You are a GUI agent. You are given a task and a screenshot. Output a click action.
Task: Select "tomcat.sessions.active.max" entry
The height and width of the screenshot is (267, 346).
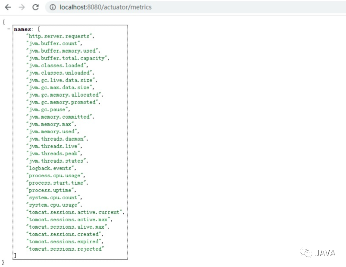pyautogui.click(x=68, y=220)
